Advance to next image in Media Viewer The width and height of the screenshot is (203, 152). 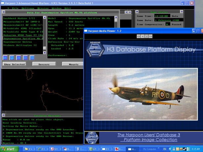click(x=147, y=36)
